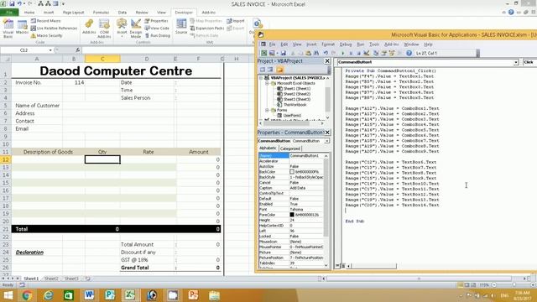The height and width of the screenshot is (302, 537).
Task: Click the fx insert function icon
Action: [x=78, y=50]
